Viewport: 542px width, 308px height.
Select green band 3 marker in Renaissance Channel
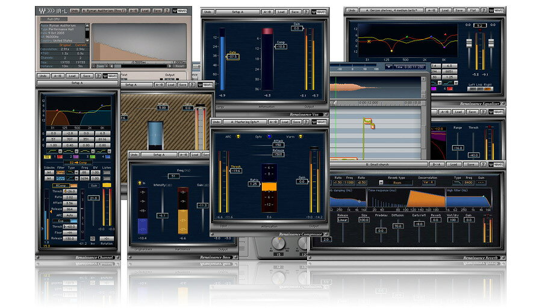click(92, 157)
